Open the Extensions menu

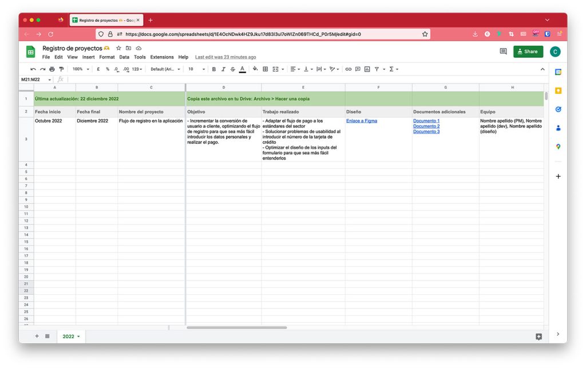[x=161, y=57]
